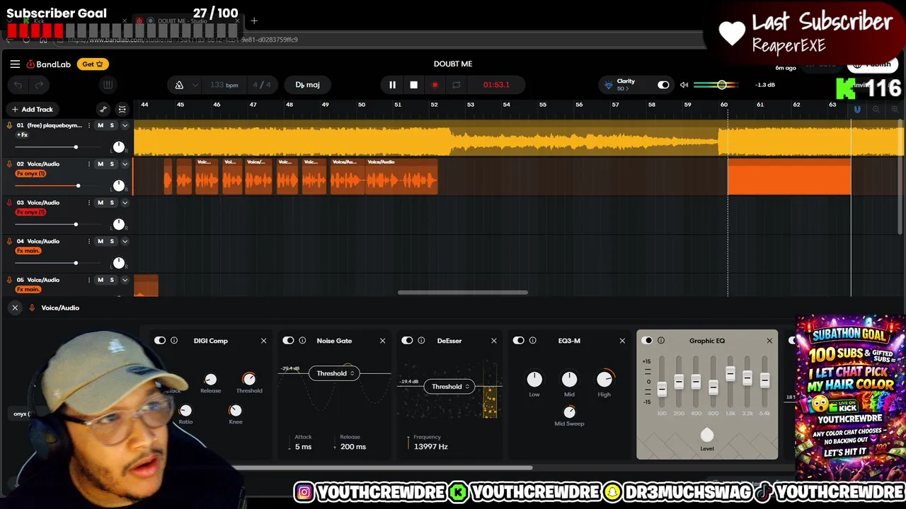Open the BandLab hamburger menu

pos(15,64)
